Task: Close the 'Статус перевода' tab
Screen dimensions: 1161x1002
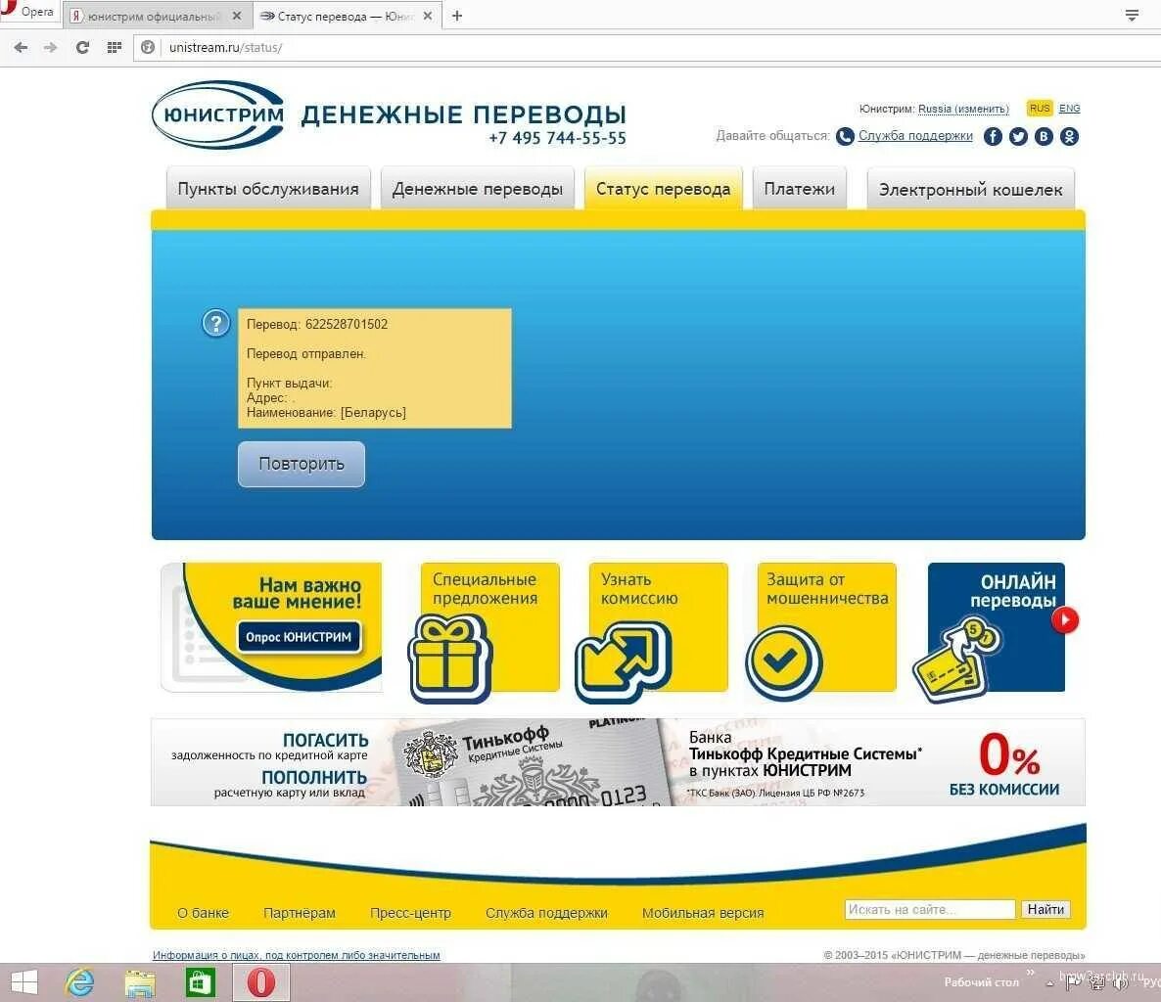Action: (427, 16)
